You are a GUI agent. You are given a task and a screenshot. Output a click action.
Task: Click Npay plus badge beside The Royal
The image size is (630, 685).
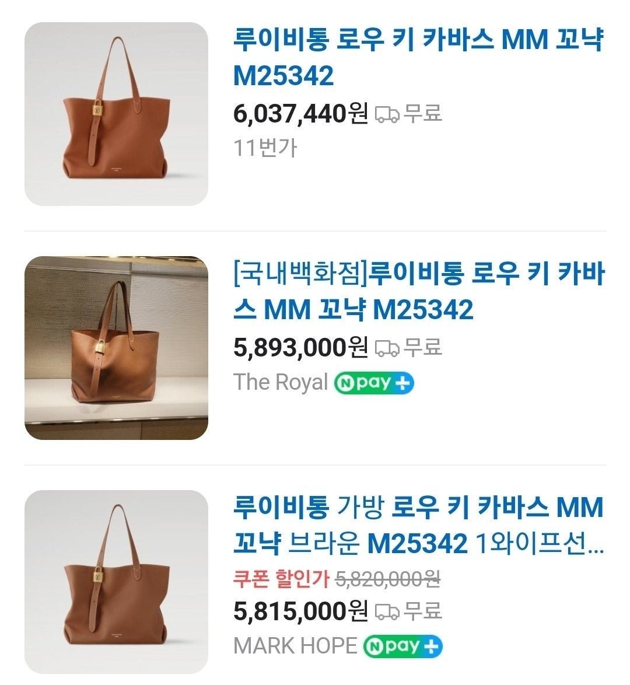coord(373,383)
